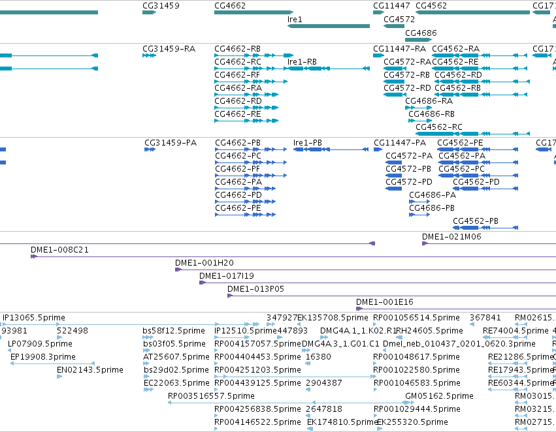Click EST LP07909.5prime
Screen dimensions: 556x432
pos(40,344)
